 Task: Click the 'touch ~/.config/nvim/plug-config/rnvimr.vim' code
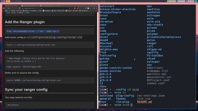tap(31, 45)
